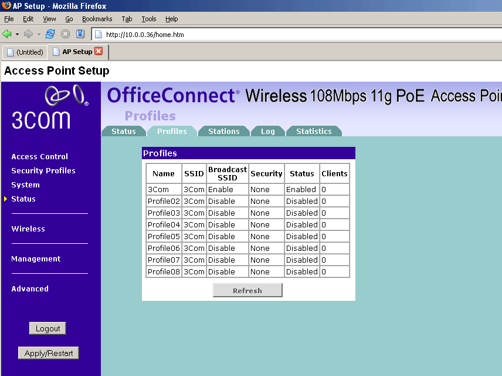
Task: Click the Refresh button under the table
Action: (x=247, y=290)
